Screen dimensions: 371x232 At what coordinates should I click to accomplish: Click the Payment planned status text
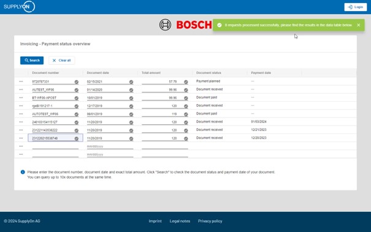(x=208, y=81)
